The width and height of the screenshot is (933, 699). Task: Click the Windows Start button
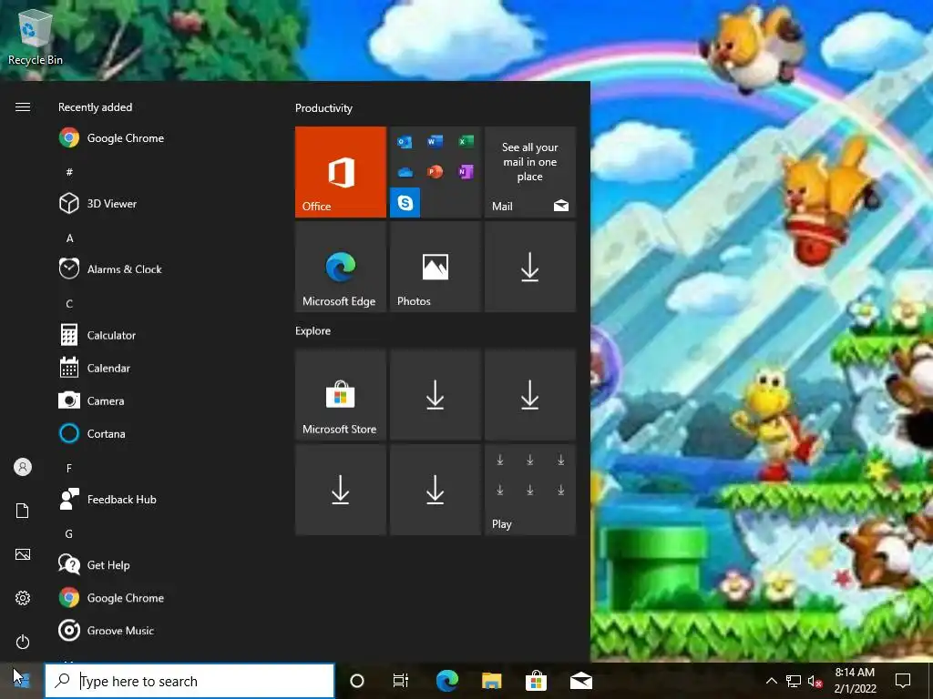click(22, 680)
